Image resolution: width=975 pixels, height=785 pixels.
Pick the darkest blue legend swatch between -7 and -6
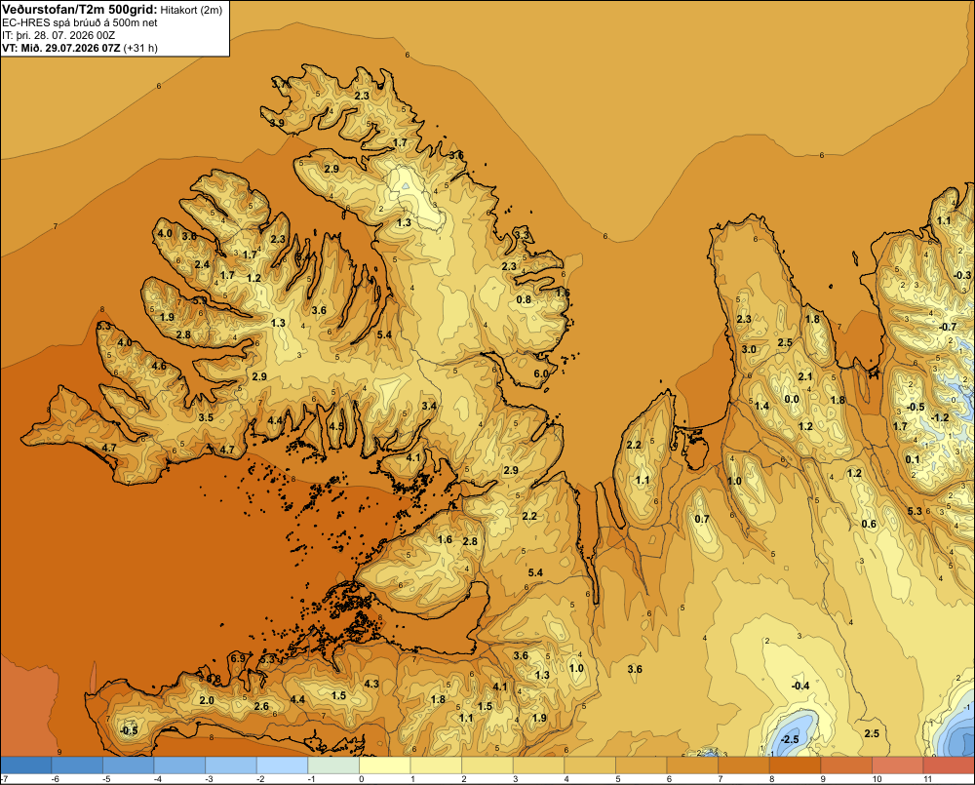[26, 765]
